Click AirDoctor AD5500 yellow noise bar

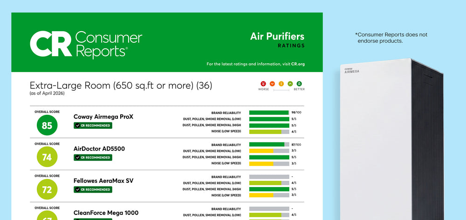(x=269, y=163)
